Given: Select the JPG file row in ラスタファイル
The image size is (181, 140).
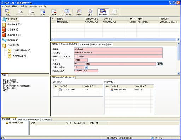Looking at the screenshot, I should coord(129,90).
